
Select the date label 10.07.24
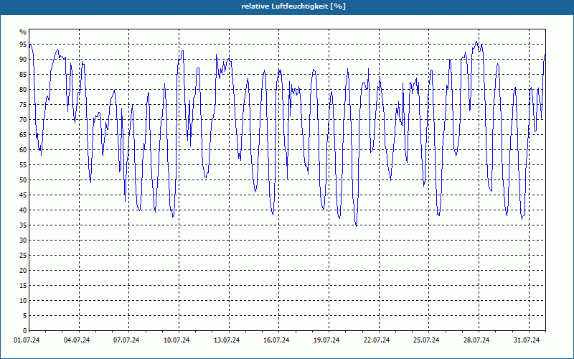[177, 340]
